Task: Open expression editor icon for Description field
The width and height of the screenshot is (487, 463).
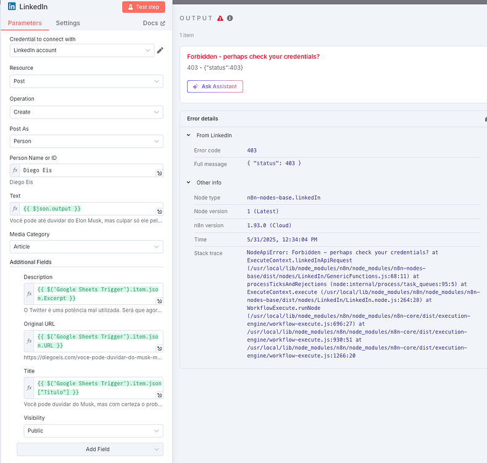Action: click(x=159, y=301)
